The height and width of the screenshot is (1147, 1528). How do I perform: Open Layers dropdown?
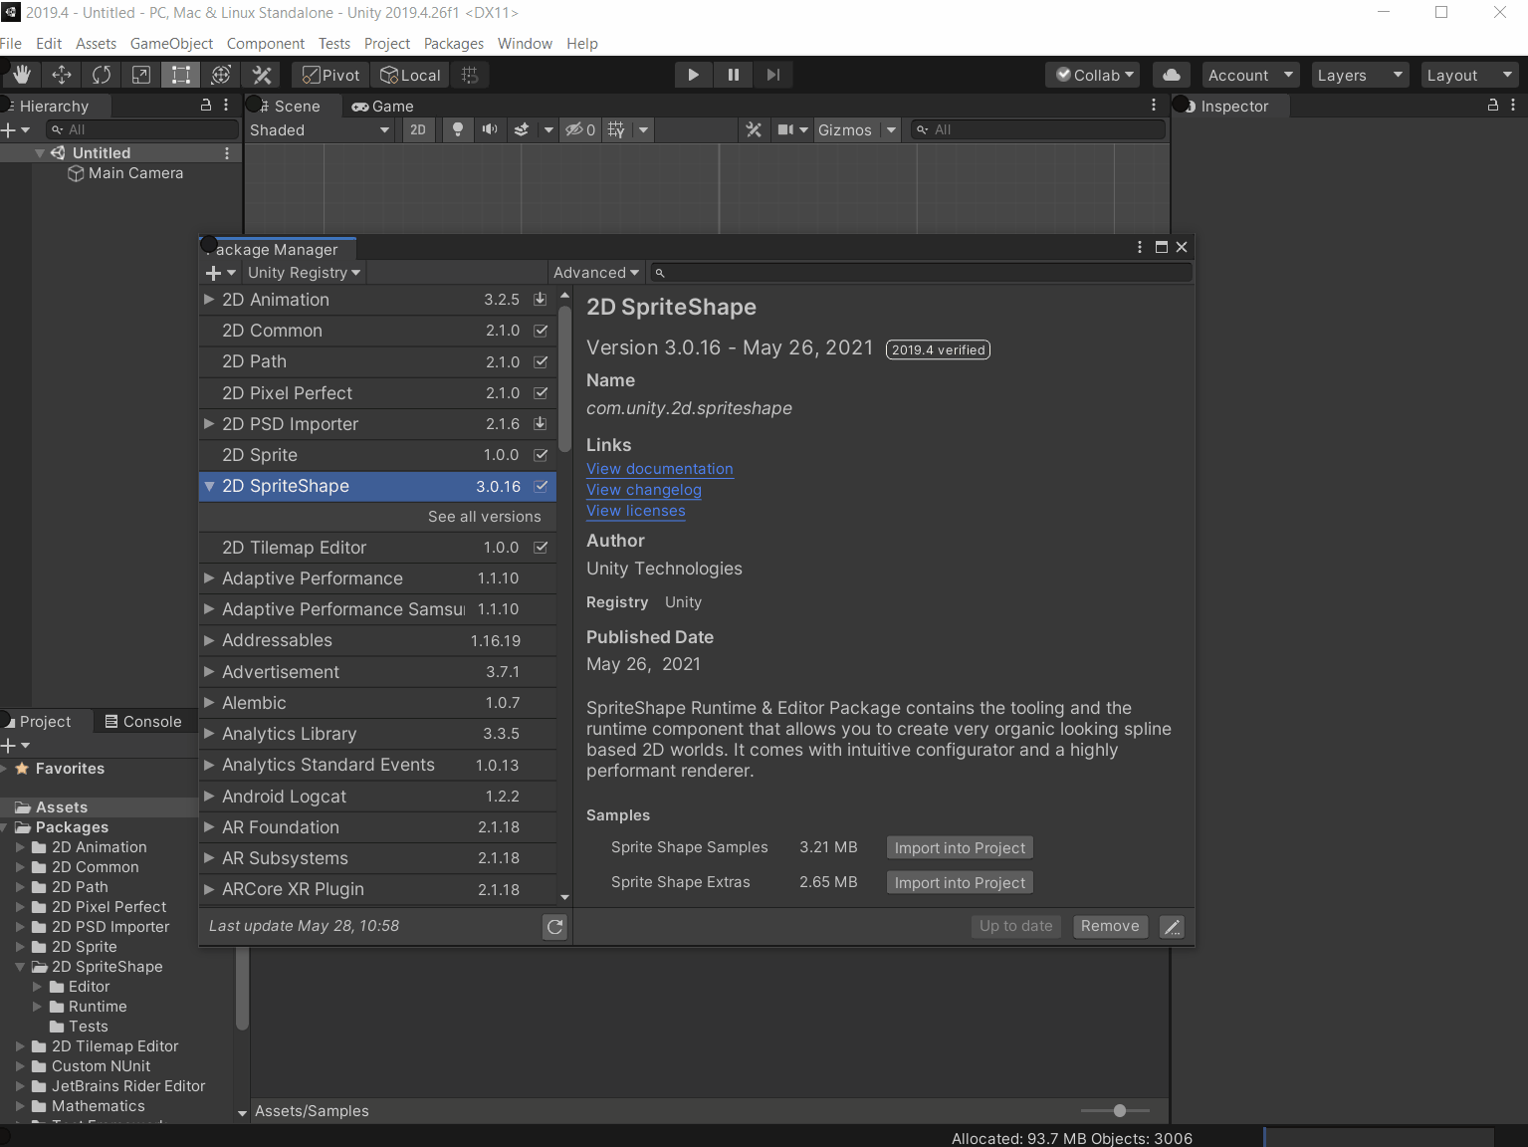1360,76
